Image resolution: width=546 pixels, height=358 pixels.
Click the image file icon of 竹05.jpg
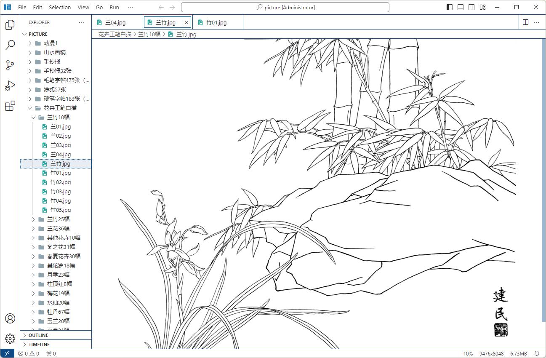(45, 210)
